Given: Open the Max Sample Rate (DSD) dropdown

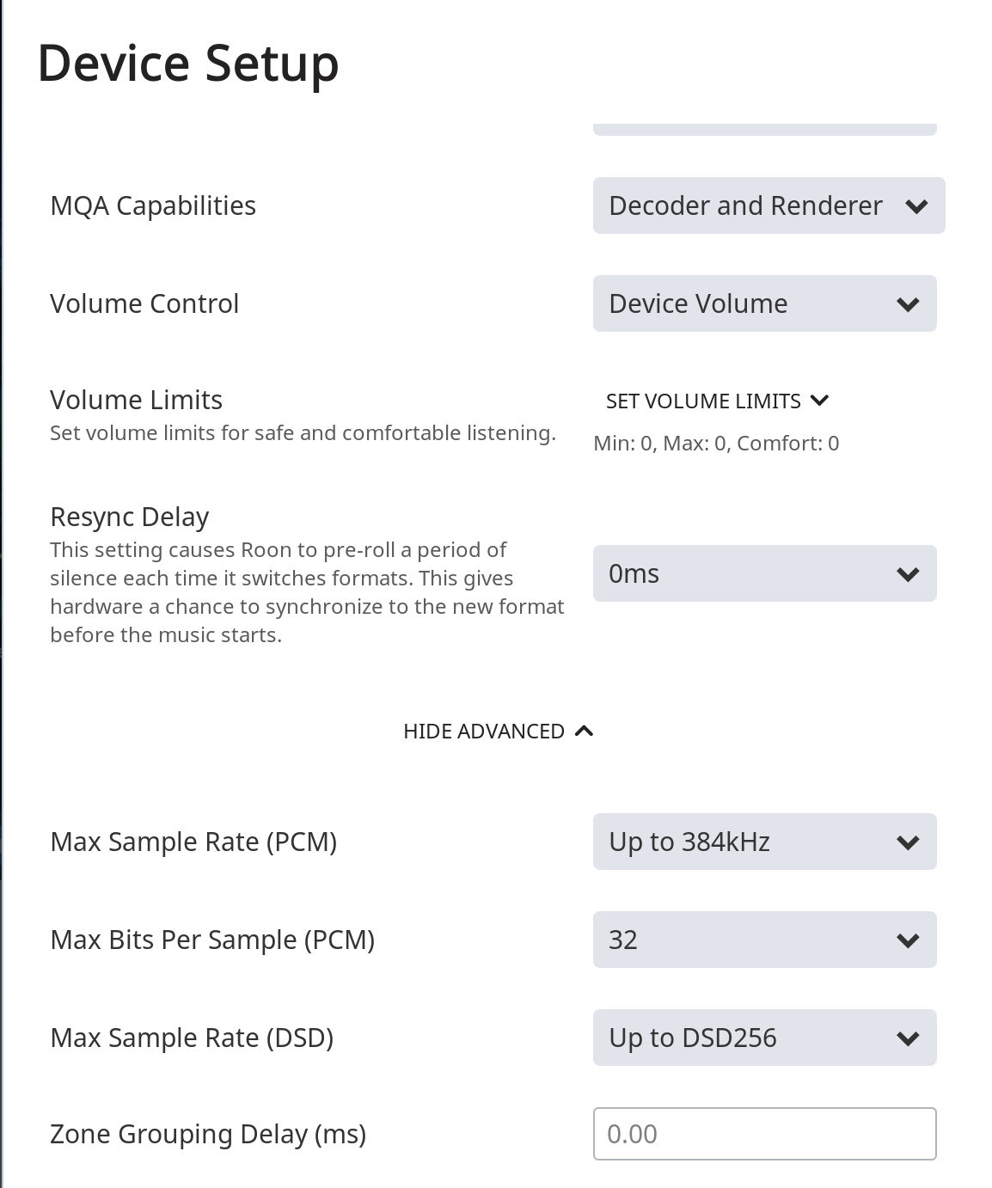Looking at the screenshot, I should [765, 1038].
